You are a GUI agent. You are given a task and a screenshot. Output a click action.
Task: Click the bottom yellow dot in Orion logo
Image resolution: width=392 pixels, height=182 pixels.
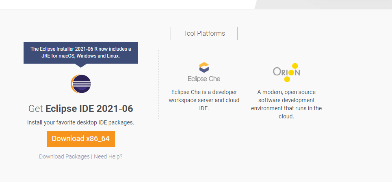pos(287,79)
